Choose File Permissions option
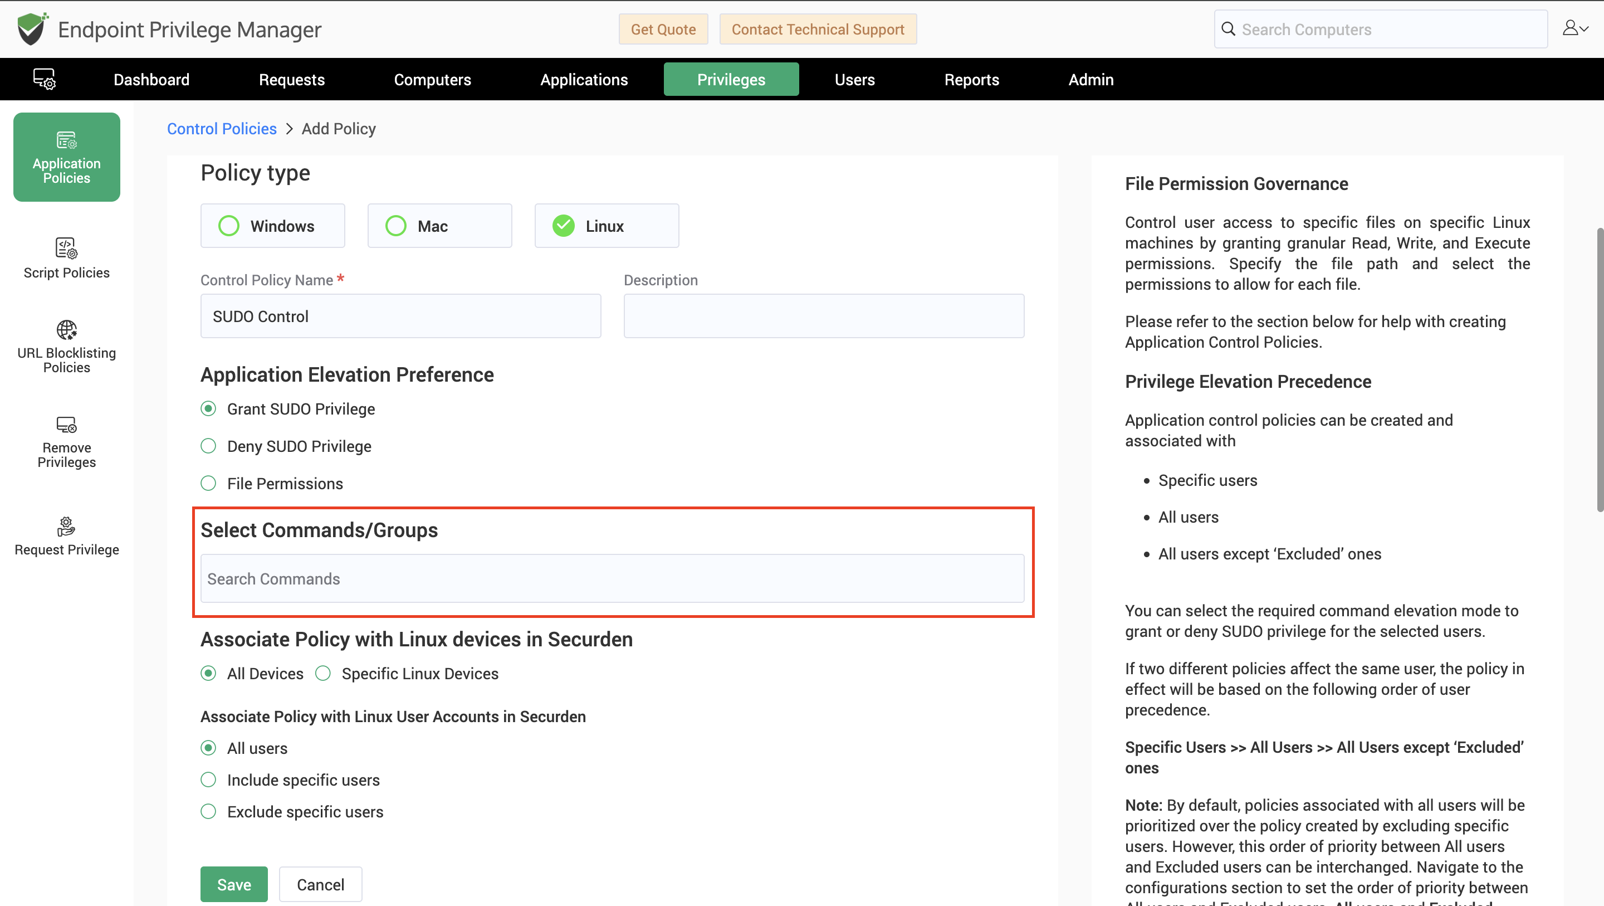 pos(209,484)
